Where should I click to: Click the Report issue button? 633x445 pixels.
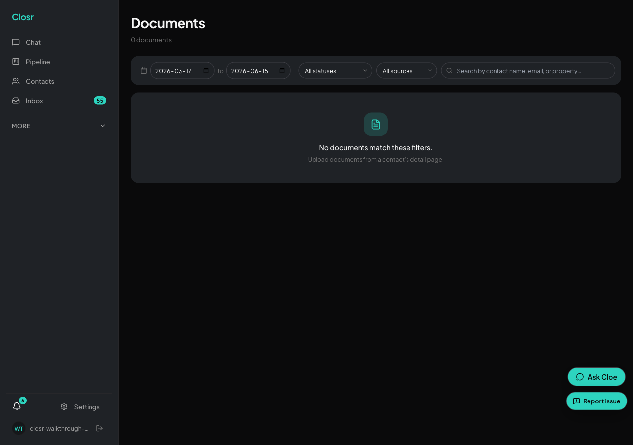click(596, 401)
